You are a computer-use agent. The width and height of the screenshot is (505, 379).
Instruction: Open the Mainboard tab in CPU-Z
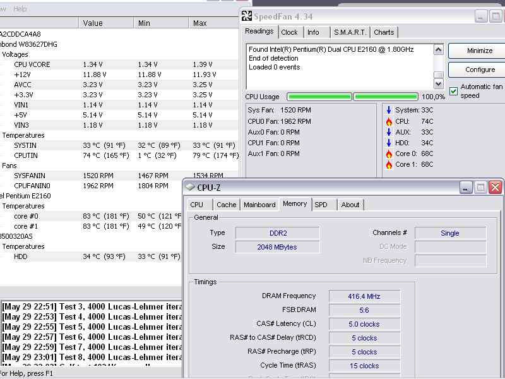[259, 205]
